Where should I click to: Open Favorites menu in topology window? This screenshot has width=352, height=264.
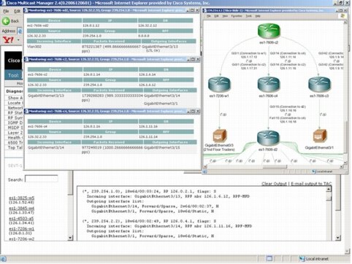coord(237,16)
